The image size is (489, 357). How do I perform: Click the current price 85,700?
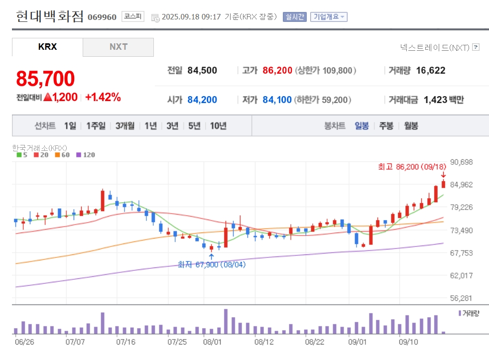tap(45, 78)
